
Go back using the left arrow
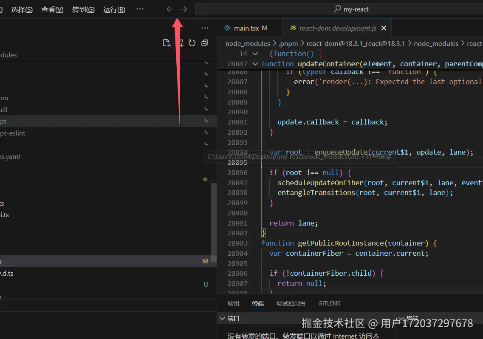[x=169, y=9]
